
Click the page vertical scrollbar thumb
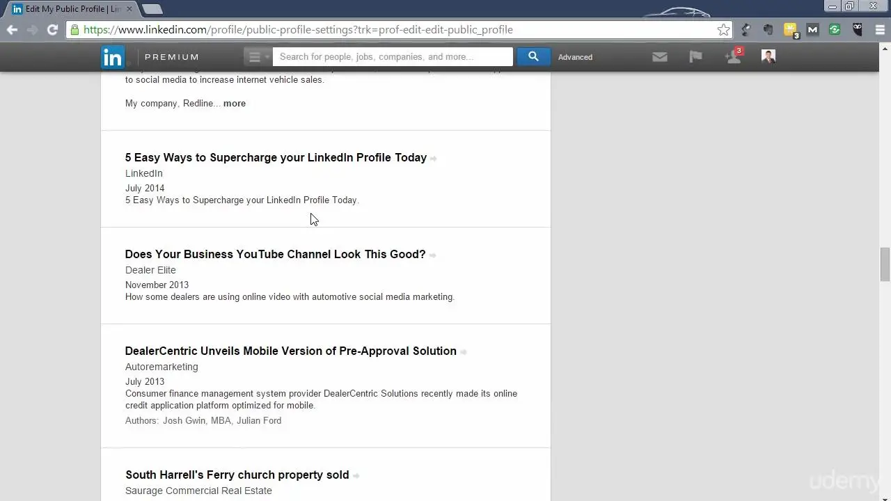coord(885,264)
